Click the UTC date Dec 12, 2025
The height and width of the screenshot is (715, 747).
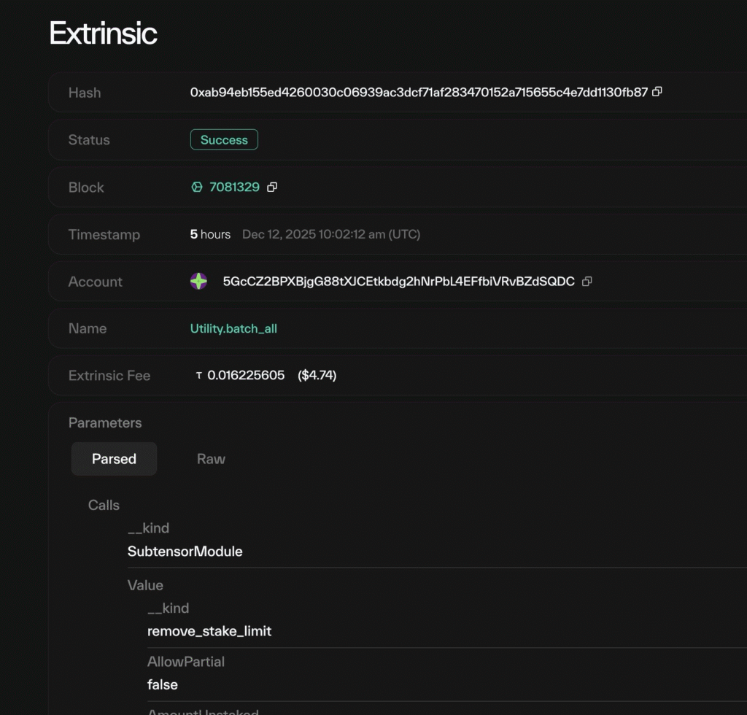coord(330,234)
